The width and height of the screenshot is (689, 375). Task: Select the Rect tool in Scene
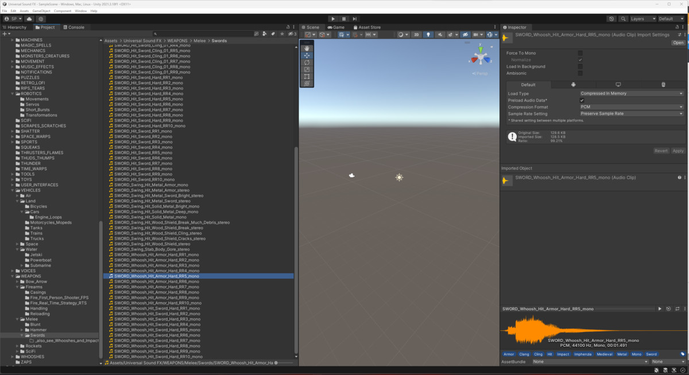coord(307,76)
